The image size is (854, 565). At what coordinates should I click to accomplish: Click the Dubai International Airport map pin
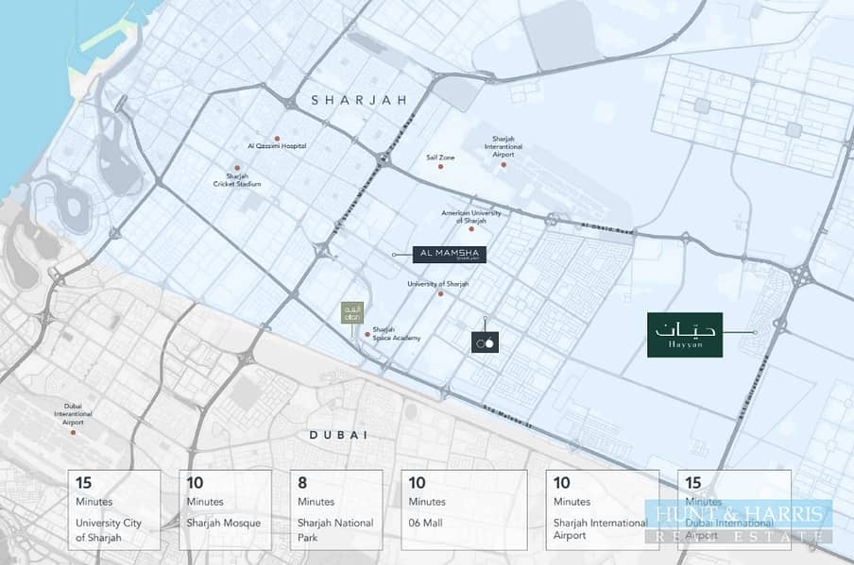pyautogui.click(x=74, y=433)
